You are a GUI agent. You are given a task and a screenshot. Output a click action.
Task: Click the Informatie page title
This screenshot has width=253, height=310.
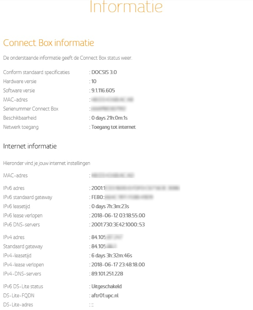click(126, 7)
